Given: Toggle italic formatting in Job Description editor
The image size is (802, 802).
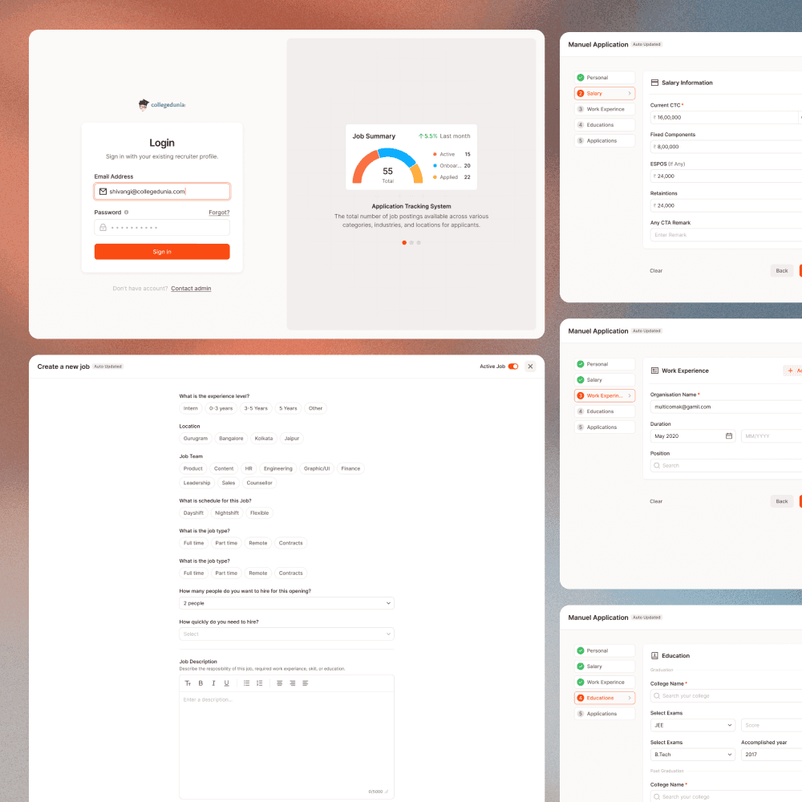Looking at the screenshot, I should pyautogui.click(x=213, y=683).
